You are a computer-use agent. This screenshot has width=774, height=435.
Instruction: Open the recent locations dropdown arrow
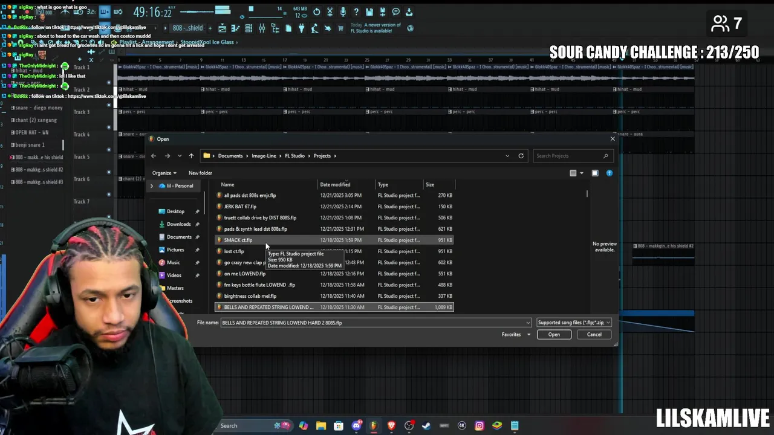(x=180, y=156)
